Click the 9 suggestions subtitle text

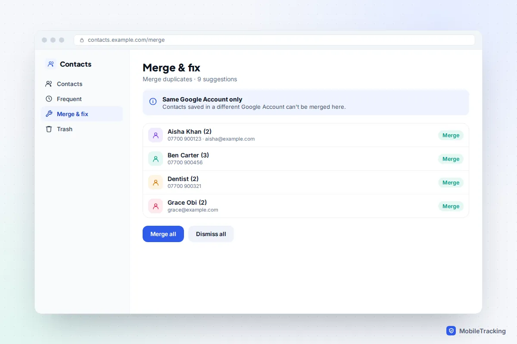[217, 79]
